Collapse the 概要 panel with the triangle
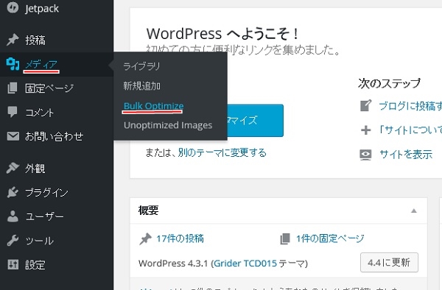442x290 pixels. click(414, 211)
